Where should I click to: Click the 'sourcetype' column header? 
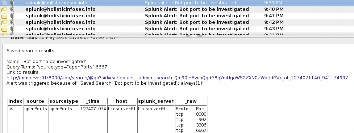pyautogui.click(x=64, y=101)
